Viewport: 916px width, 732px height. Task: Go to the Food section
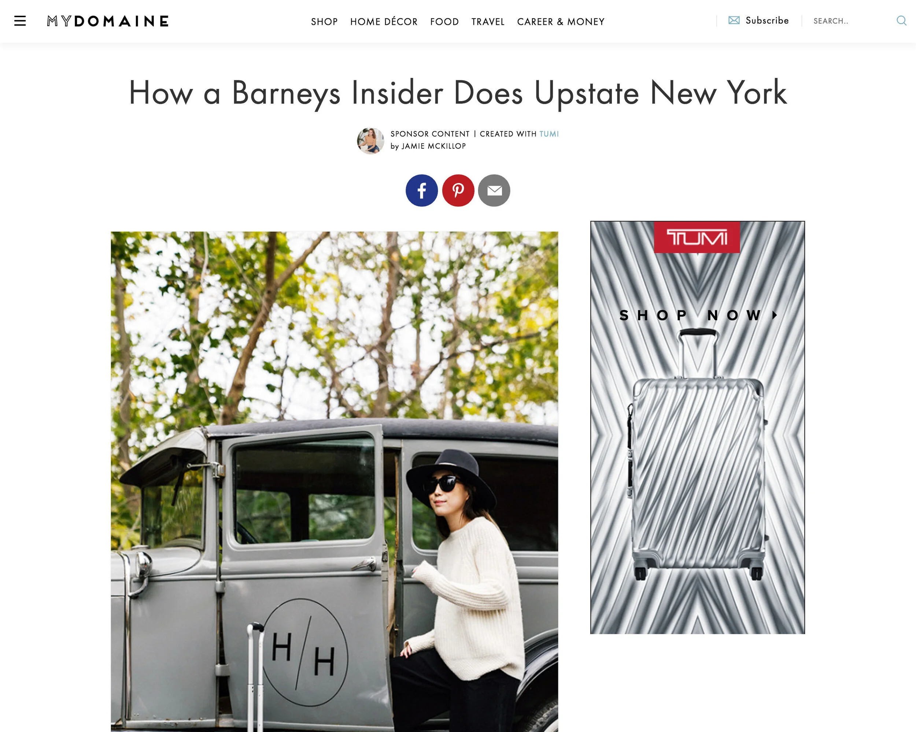click(444, 22)
